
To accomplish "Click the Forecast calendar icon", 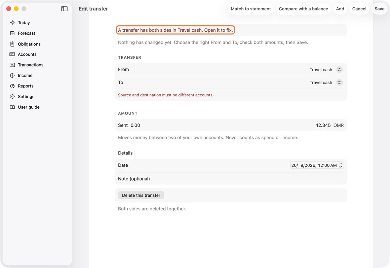I will [x=12, y=33].
